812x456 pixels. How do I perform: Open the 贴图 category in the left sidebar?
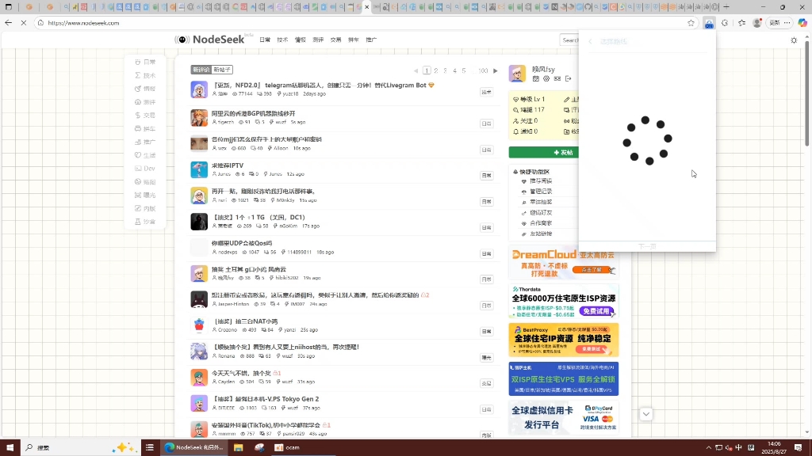pos(146,182)
